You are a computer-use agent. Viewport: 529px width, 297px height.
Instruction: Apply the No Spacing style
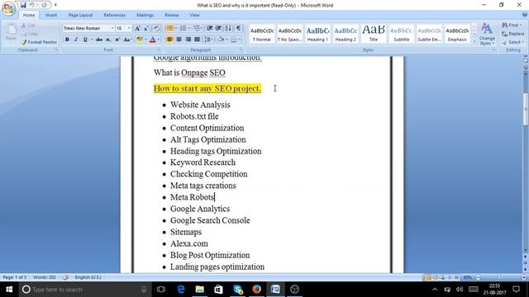(289, 34)
